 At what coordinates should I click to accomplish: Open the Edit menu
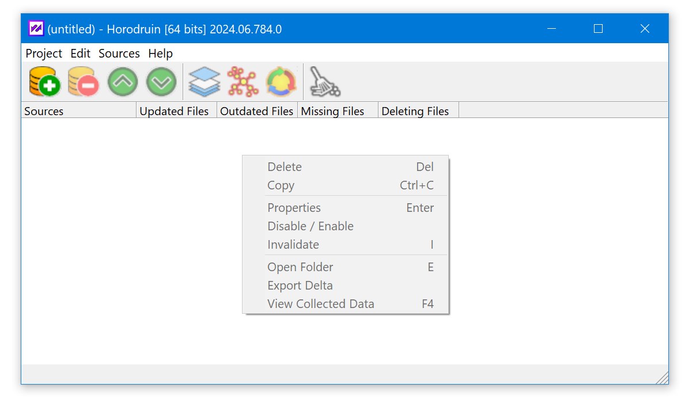(x=80, y=54)
